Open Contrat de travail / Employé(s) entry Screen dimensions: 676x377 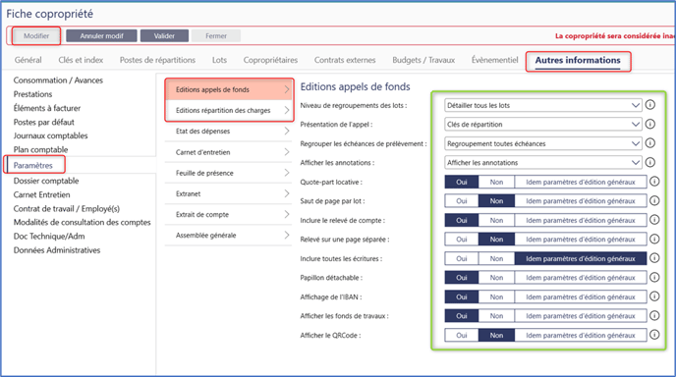(x=67, y=208)
